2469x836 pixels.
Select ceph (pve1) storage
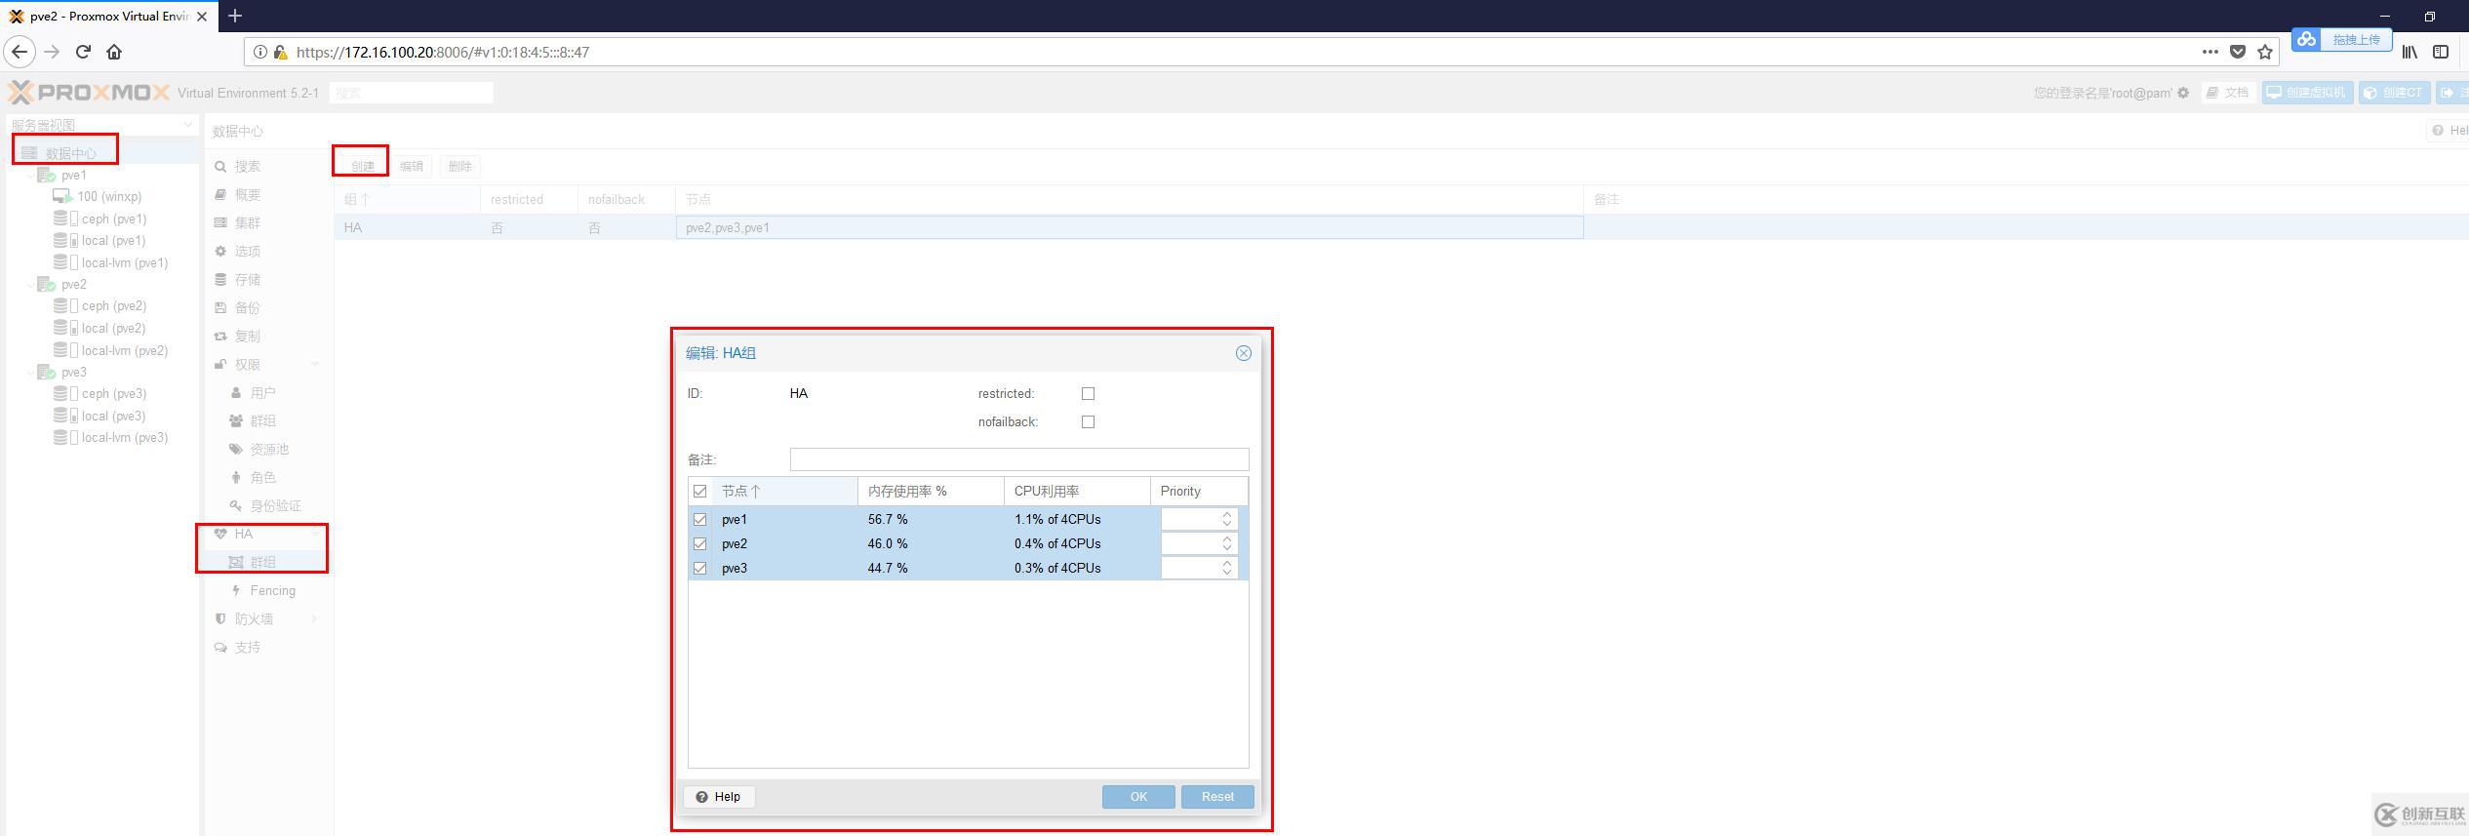point(113,219)
